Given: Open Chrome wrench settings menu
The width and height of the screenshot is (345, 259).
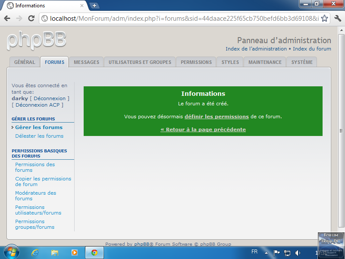Looking at the screenshot, I should [x=338, y=18].
